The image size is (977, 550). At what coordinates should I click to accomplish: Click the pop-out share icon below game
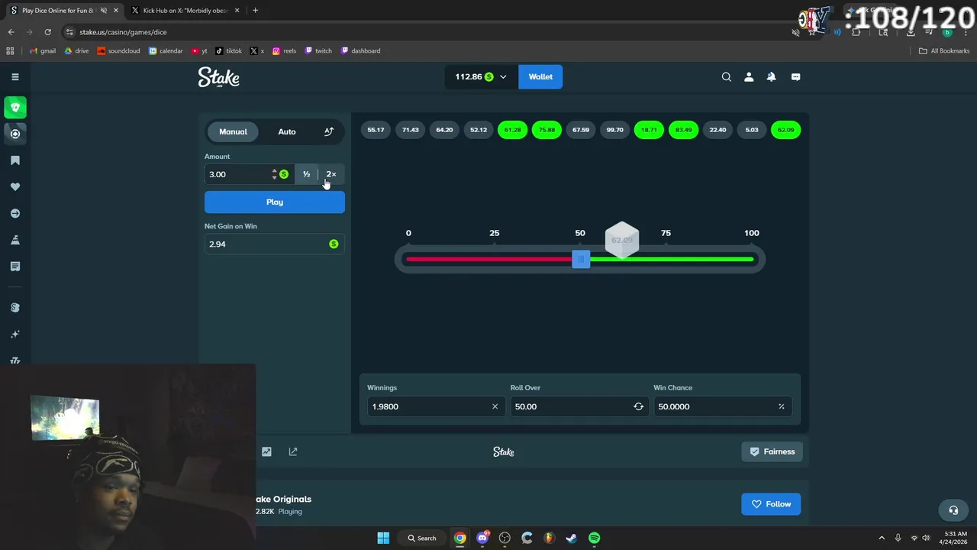(x=293, y=451)
